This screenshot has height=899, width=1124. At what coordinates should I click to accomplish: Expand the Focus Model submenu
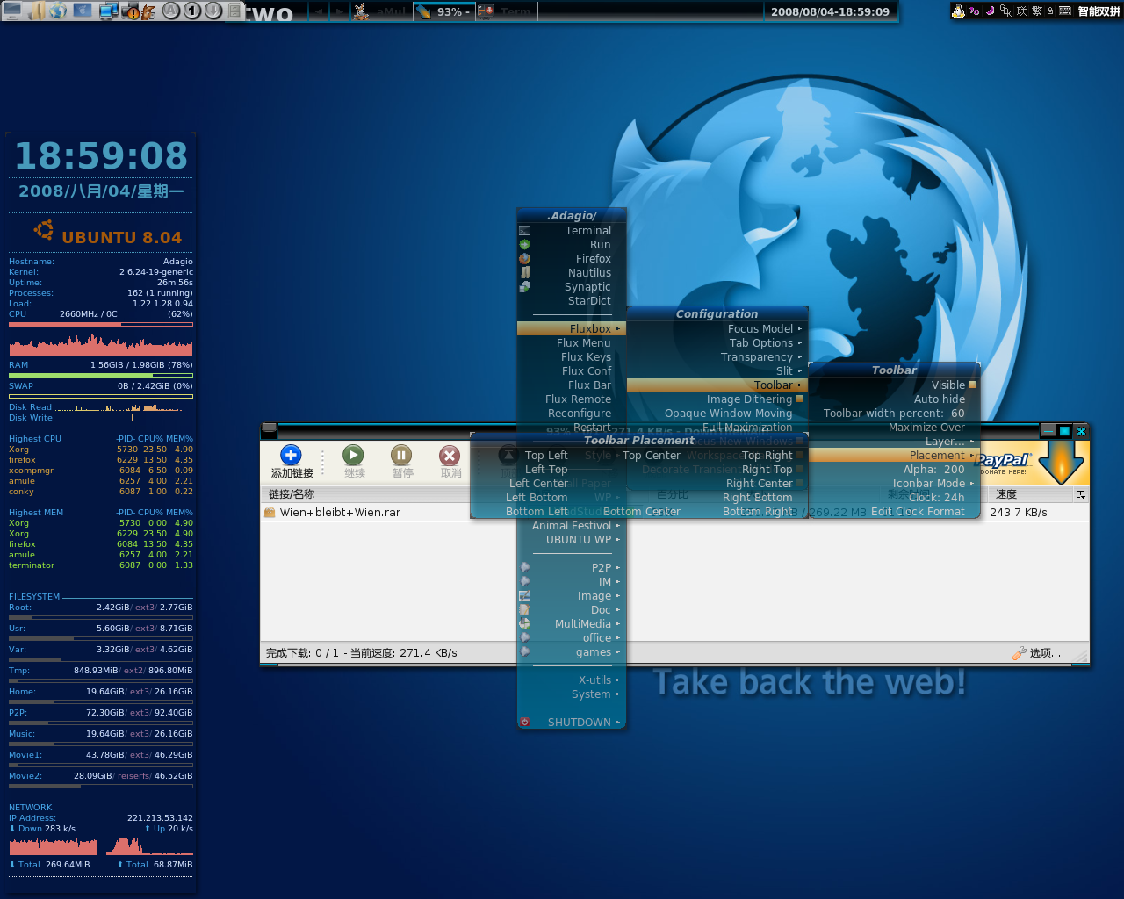point(717,328)
